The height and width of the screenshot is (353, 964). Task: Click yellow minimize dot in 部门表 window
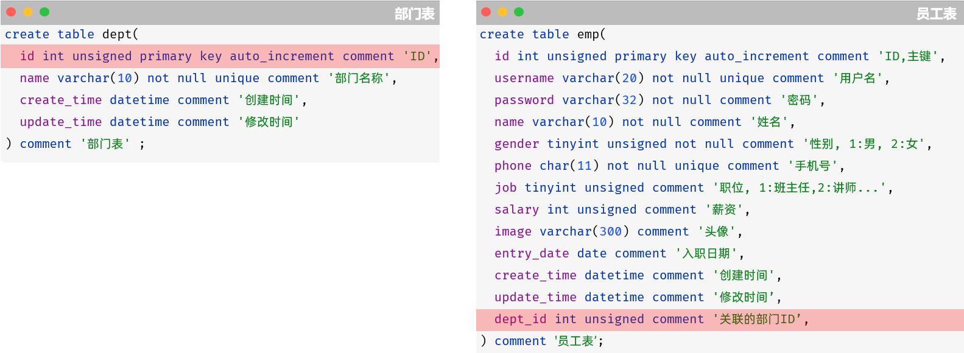[x=27, y=12]
